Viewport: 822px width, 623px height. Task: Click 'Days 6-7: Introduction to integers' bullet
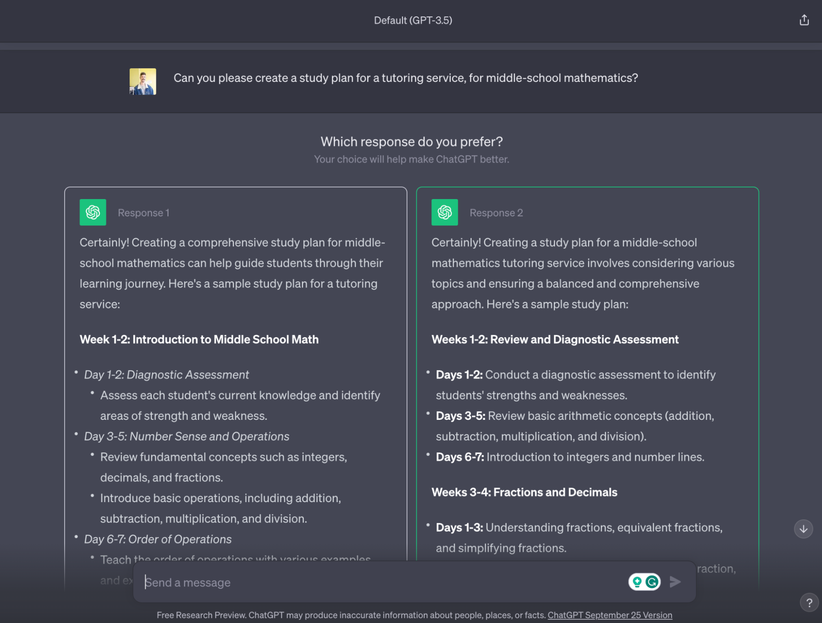point(570,457)
